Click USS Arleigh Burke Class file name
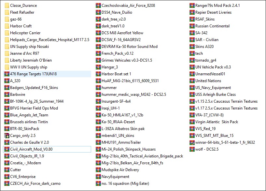Viewport: 266px width, 191px height. [216, 95]
